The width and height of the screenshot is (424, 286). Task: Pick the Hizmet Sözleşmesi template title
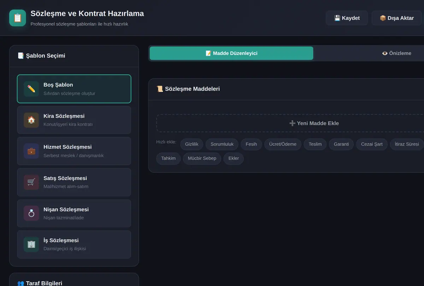[x=67, y=147]
